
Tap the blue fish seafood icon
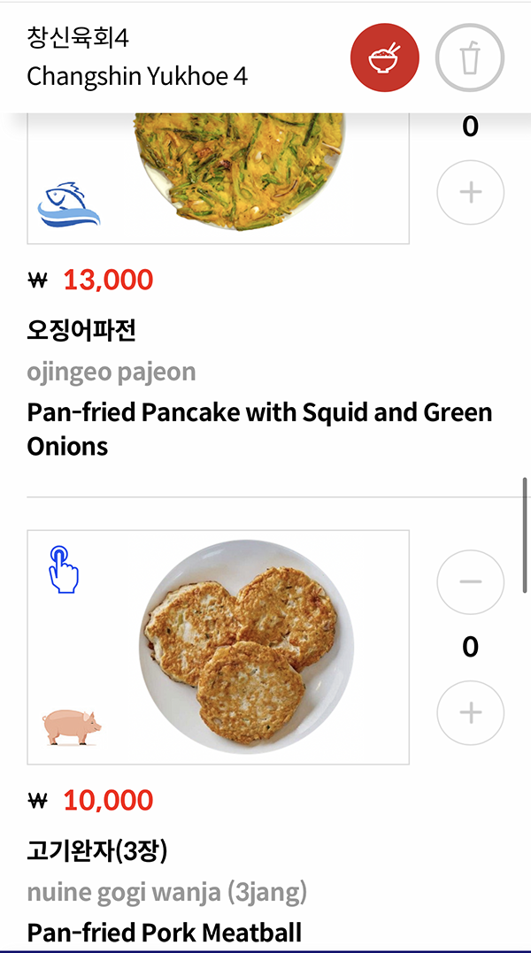(x=69, y=204)
